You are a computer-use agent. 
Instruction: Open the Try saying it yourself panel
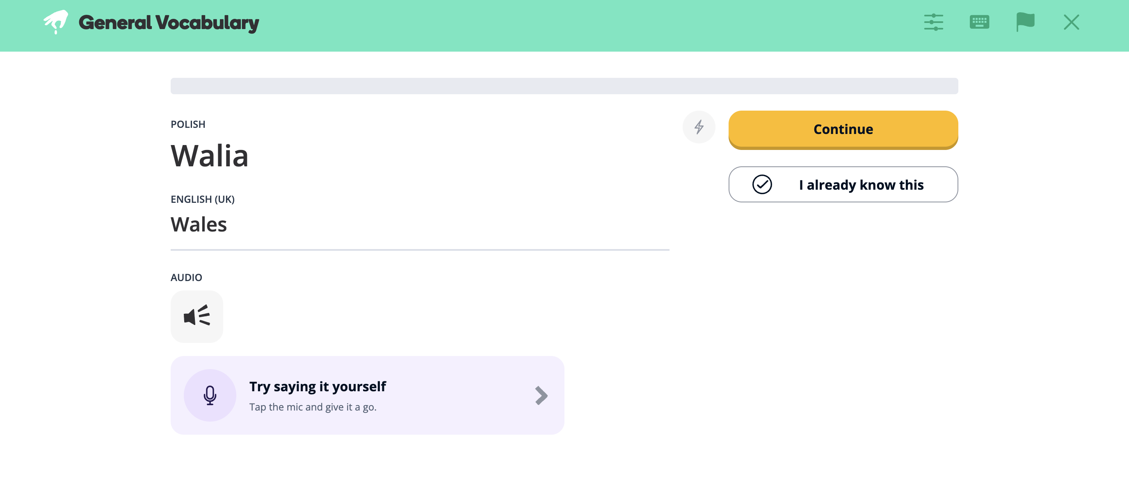(x=367, y=395)
